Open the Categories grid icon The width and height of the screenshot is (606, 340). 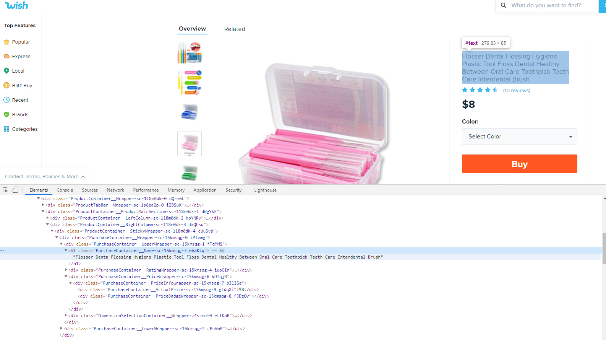pyautogui.click(x=6, y=129)
